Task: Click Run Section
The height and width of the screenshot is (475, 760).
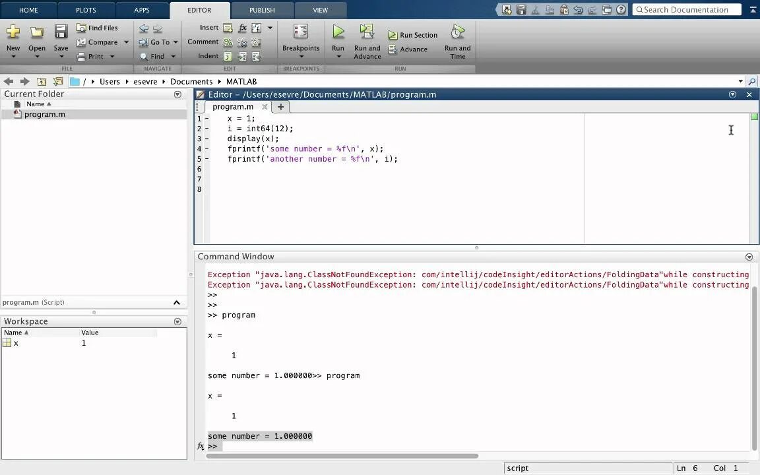Action: pos(413,35)
